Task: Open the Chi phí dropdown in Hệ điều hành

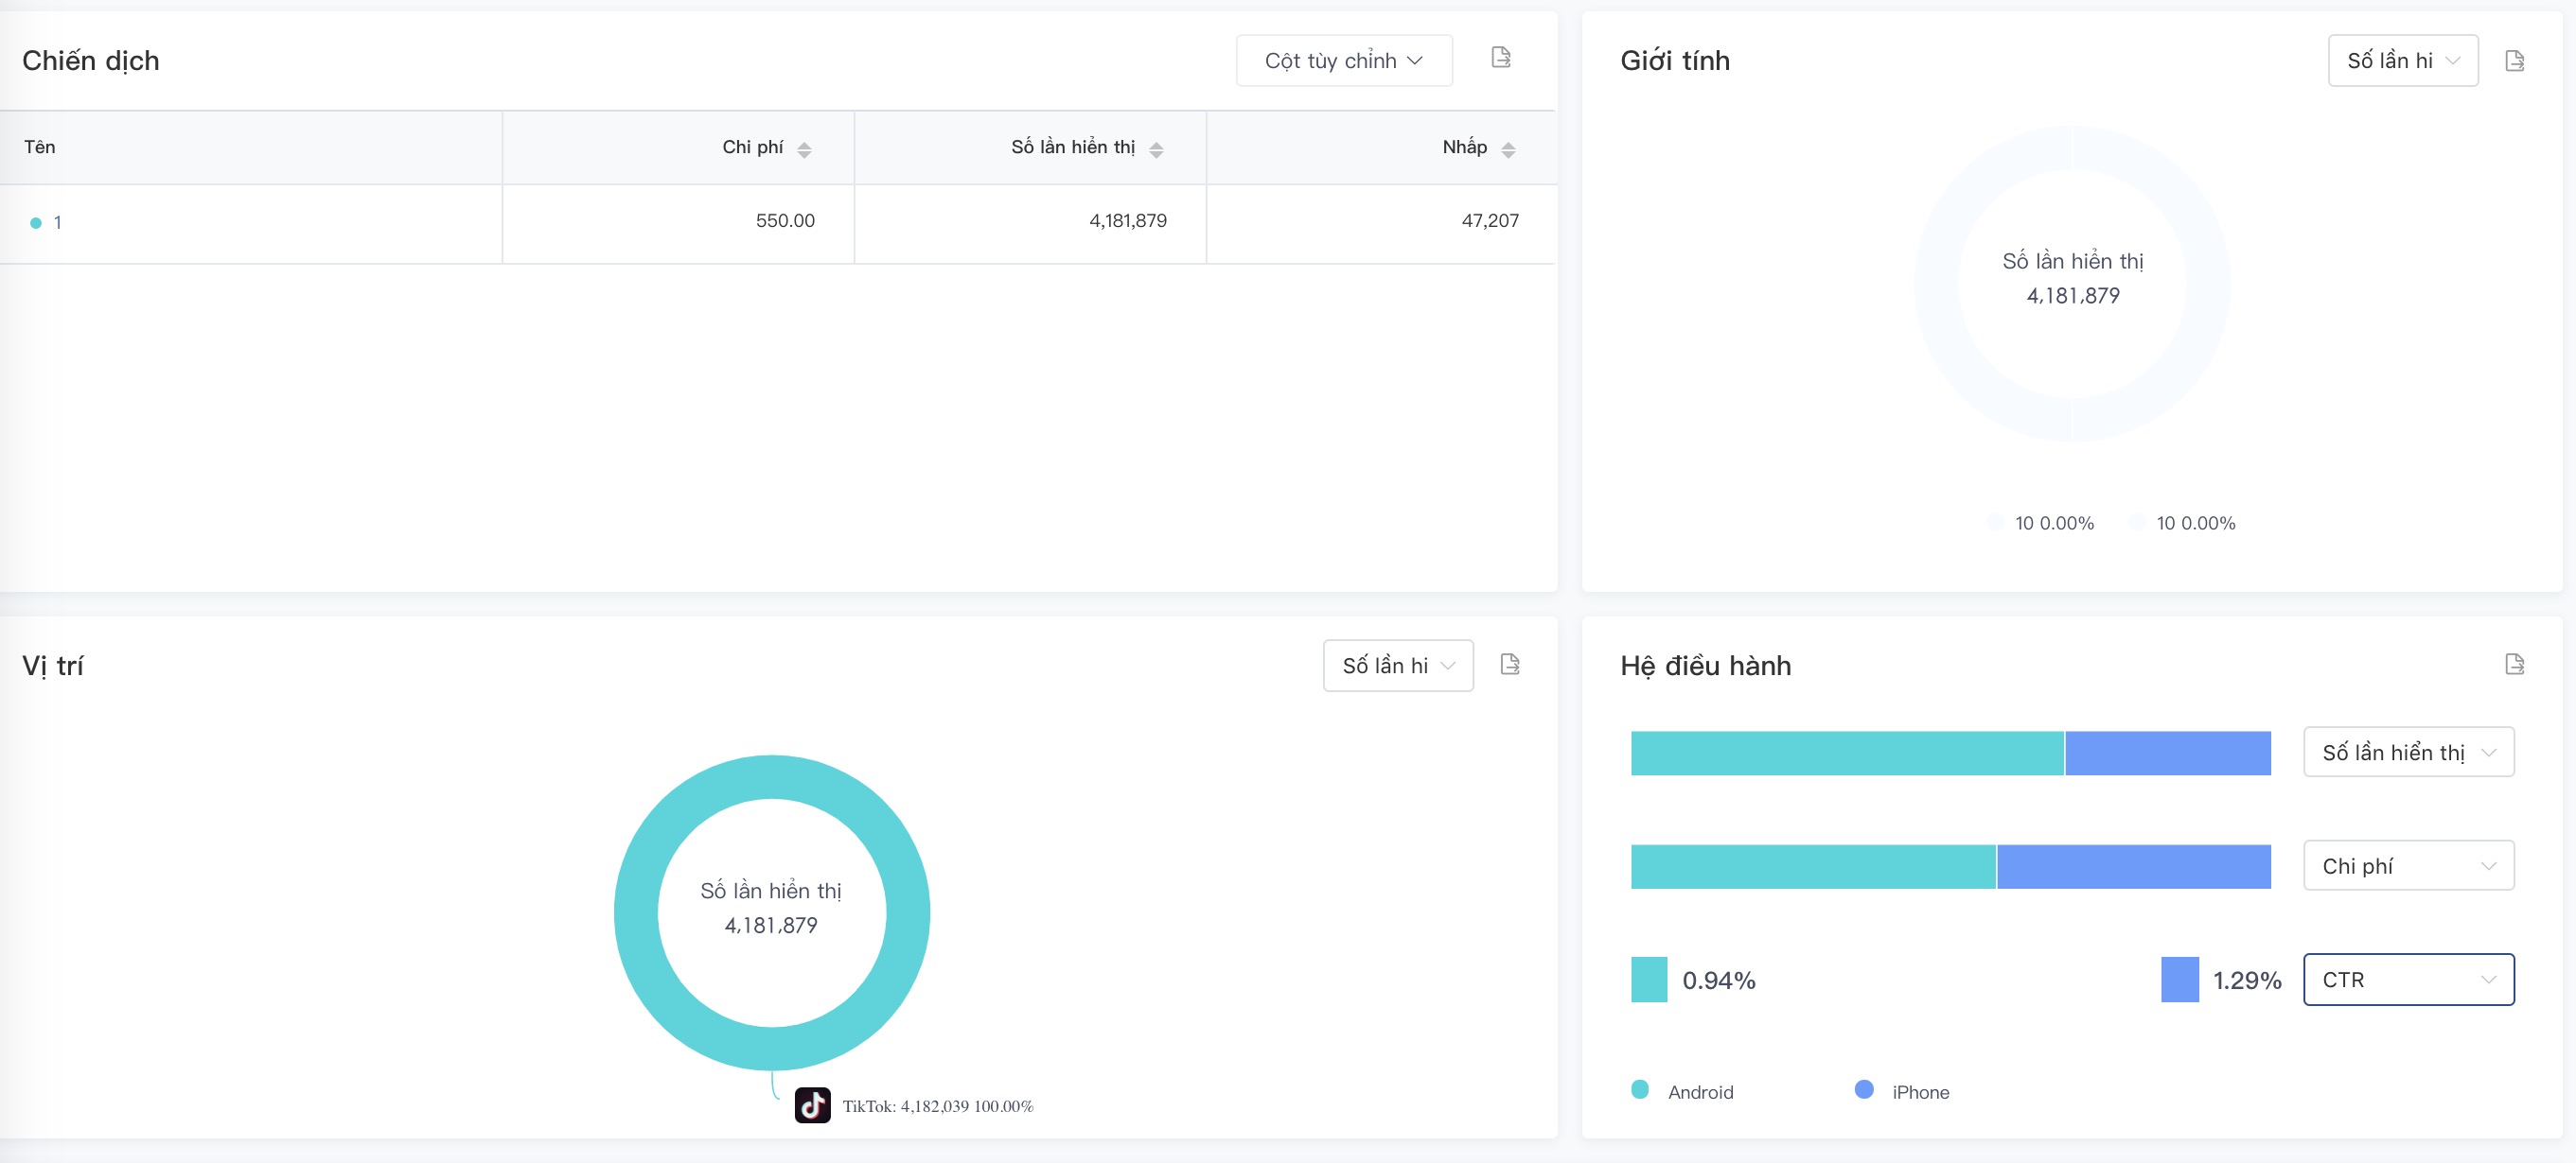Action: (x=2409, y=865)
